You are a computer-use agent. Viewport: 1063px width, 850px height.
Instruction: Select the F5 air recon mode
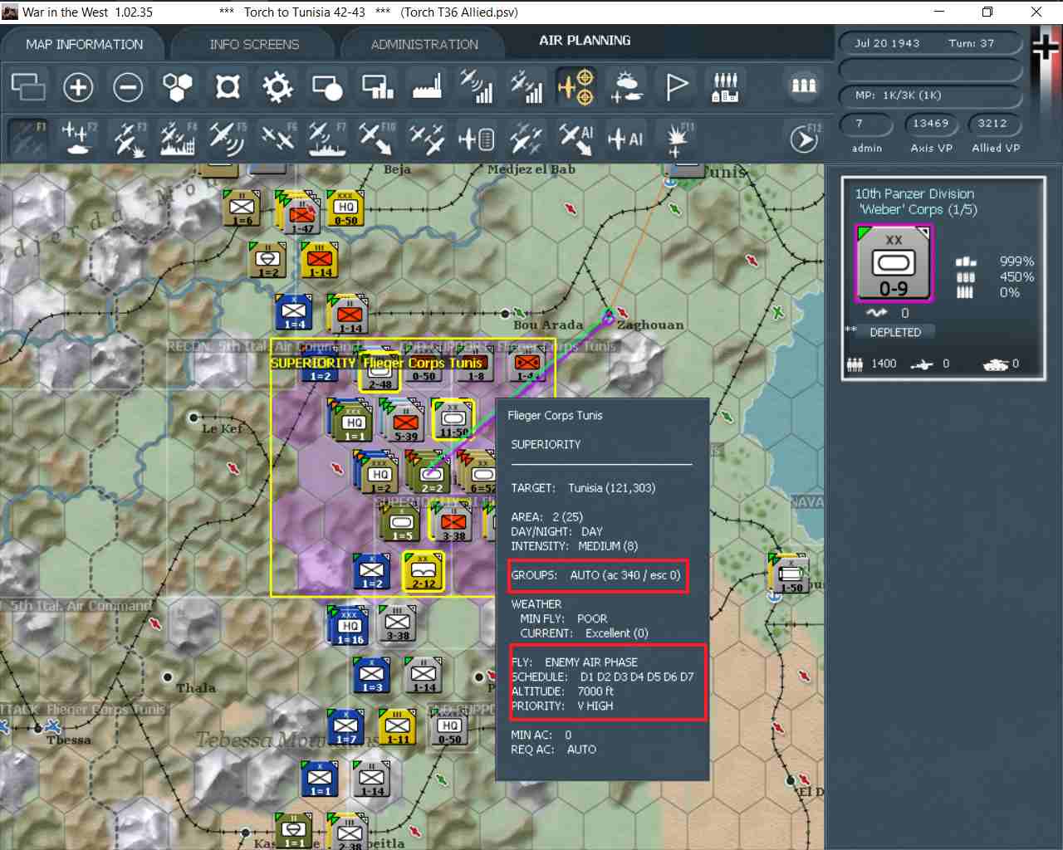228,139
